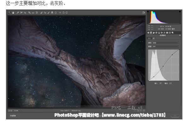Toggle full screen mode icon
Image resolution: width=183 pixels, height=121 pixels.
coord(144,13)
